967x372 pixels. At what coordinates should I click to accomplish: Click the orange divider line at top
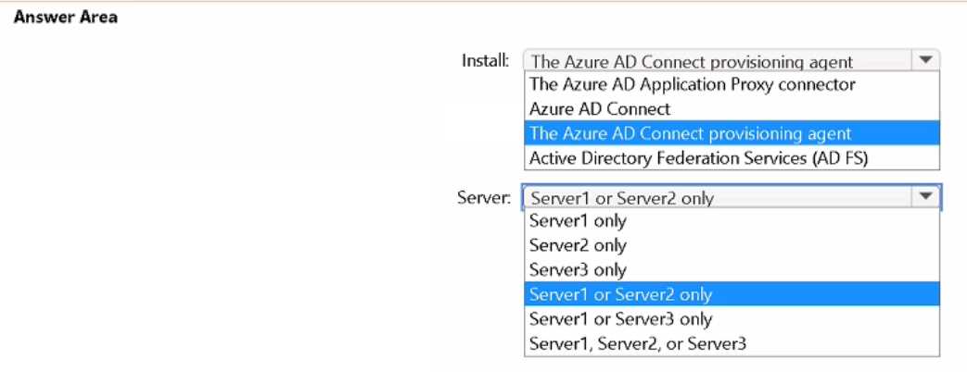pyautogui.click(x=484, y=1)
